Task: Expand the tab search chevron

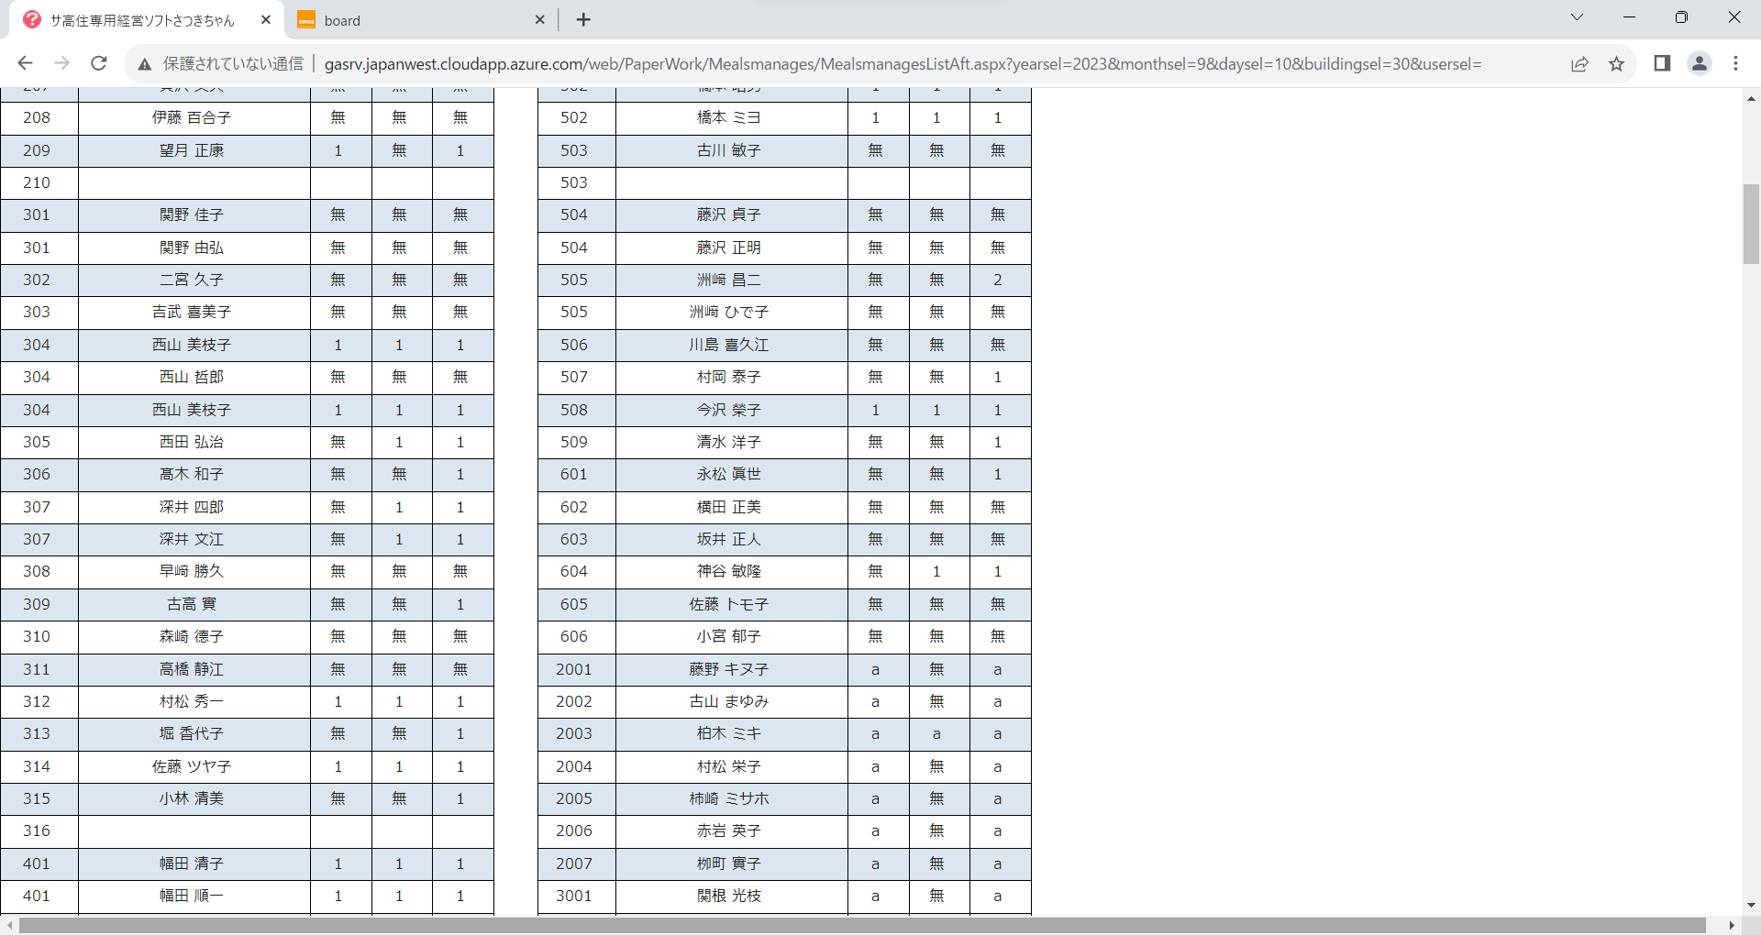Action: 1577,17
